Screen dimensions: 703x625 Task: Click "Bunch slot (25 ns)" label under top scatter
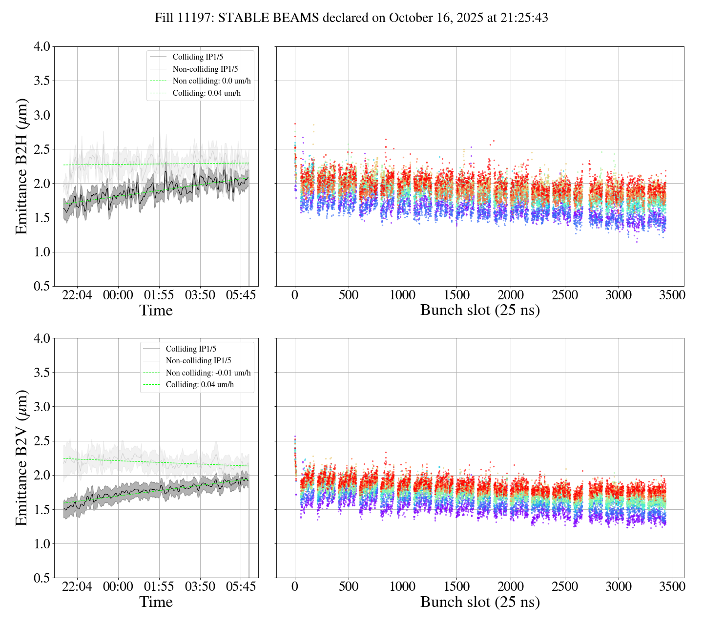(480, 311)
